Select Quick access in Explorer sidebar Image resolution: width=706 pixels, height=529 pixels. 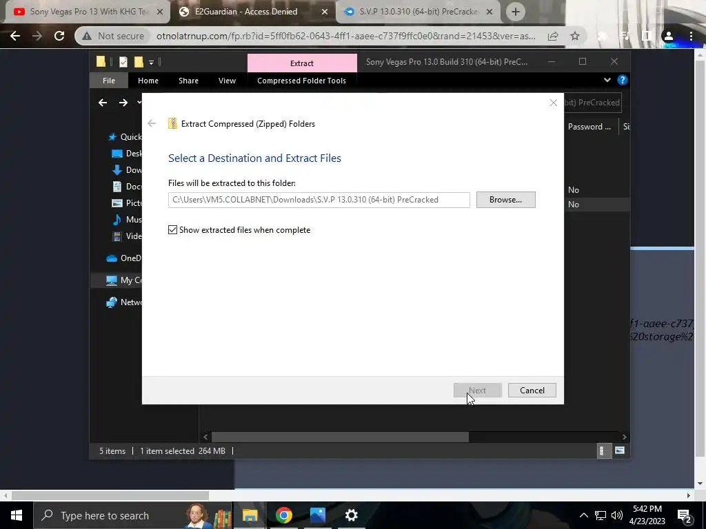pyautogui.click(x=125, y=137)
